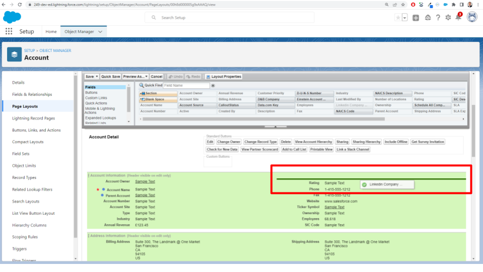Viewport: 483px width, 272px height.
Task: Click the Change Owner layout button
Action: pos(228,142)
